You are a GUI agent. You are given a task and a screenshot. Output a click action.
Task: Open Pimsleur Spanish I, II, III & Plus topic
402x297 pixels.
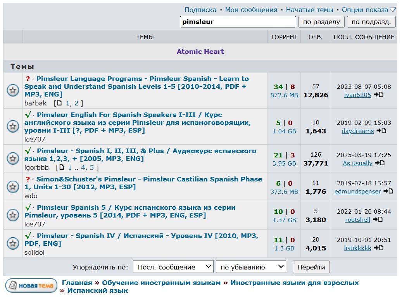[x=140, y=155]
